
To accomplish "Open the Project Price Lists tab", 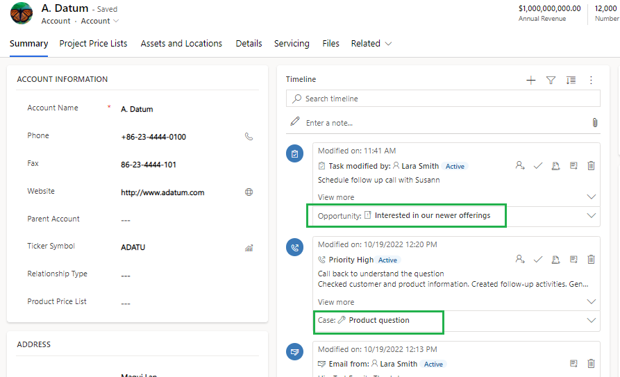I will click(x=93, y=44).
